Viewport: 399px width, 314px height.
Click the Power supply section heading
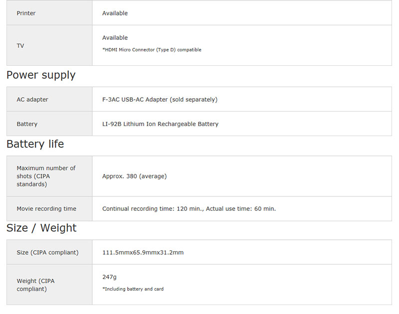[x=41, y=75]
